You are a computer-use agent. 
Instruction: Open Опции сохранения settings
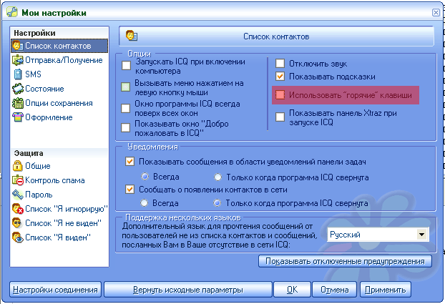(x=52, y=103)
